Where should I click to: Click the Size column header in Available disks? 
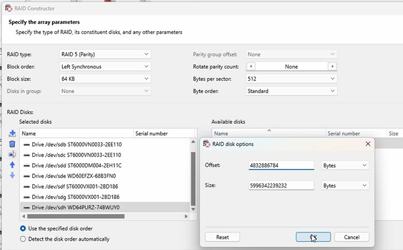pyautogui.click(x=395, y=134)
